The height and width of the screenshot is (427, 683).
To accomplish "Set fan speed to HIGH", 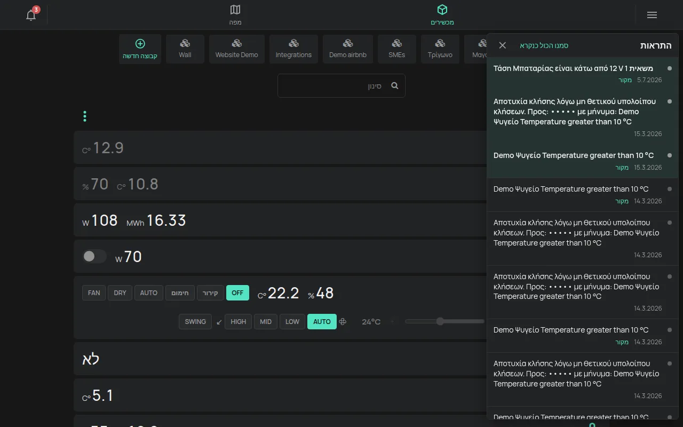I will [x=238, y=321].
